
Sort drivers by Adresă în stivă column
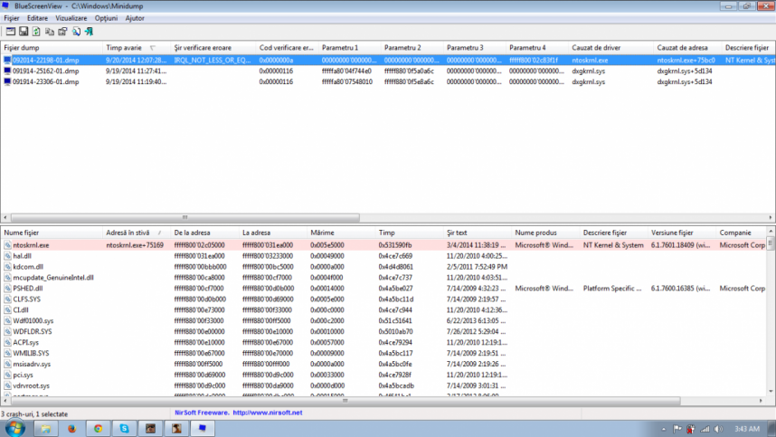(127, 233)
